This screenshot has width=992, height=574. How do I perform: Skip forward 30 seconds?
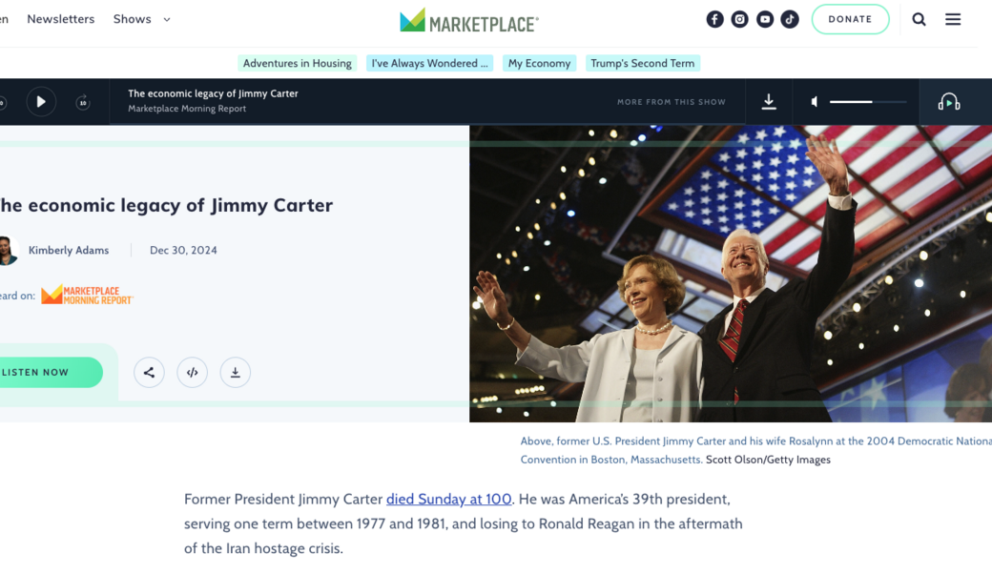click(83, 102)
